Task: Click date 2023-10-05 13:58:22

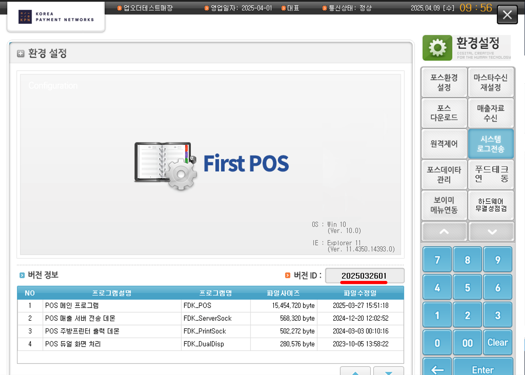Action: [x=361, y=344]
